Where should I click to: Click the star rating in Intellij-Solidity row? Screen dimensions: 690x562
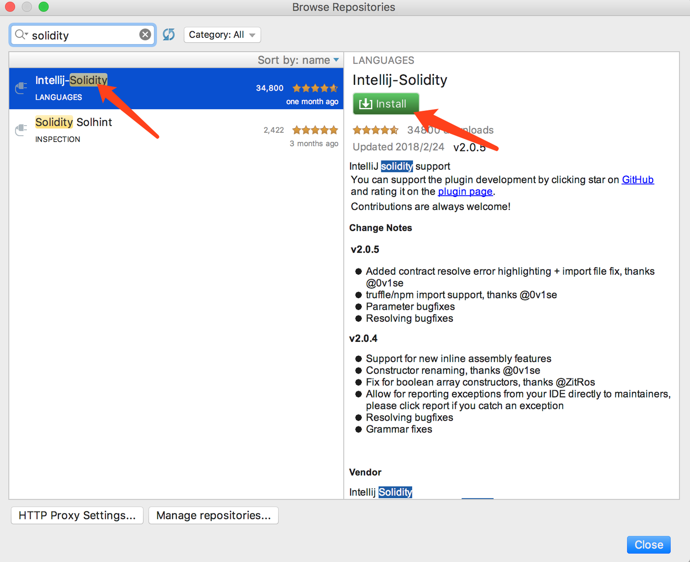click(x=315, y=88)
